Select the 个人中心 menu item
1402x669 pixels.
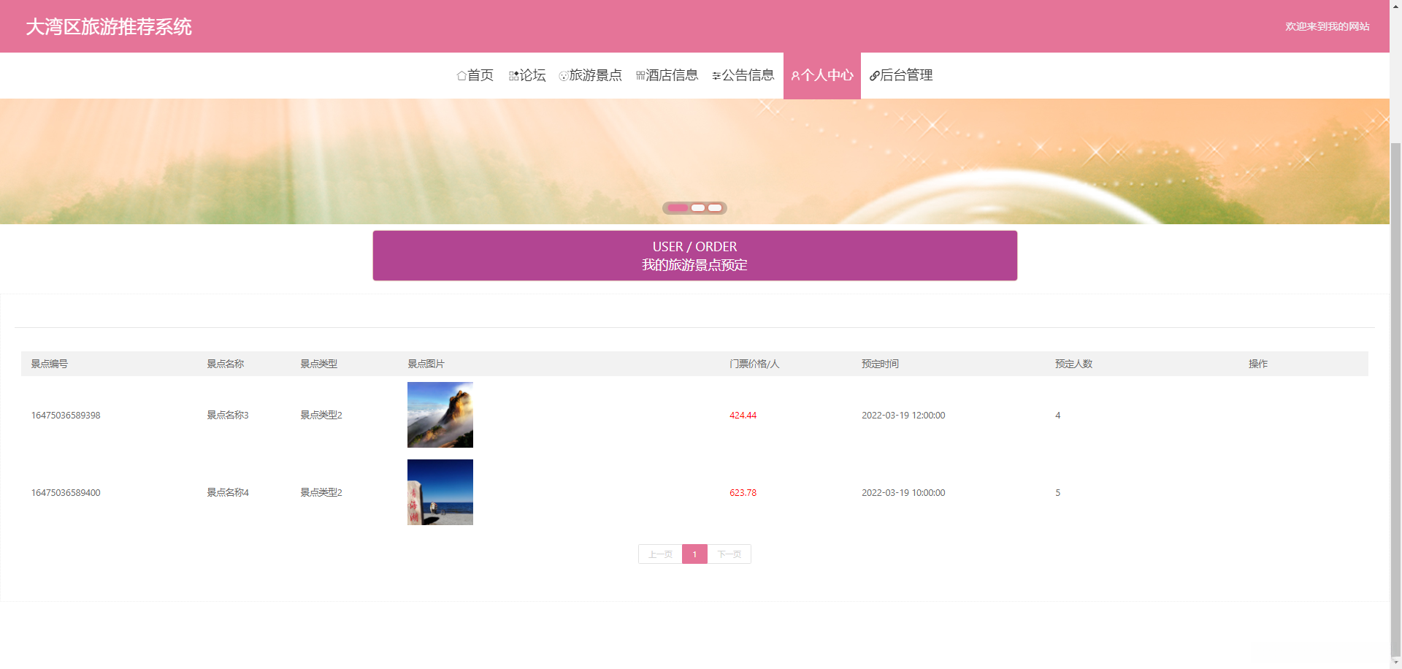[822, 75]
